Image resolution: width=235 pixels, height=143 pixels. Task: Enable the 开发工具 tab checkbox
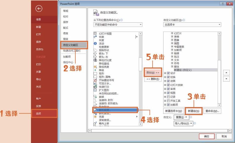[168, 101]
